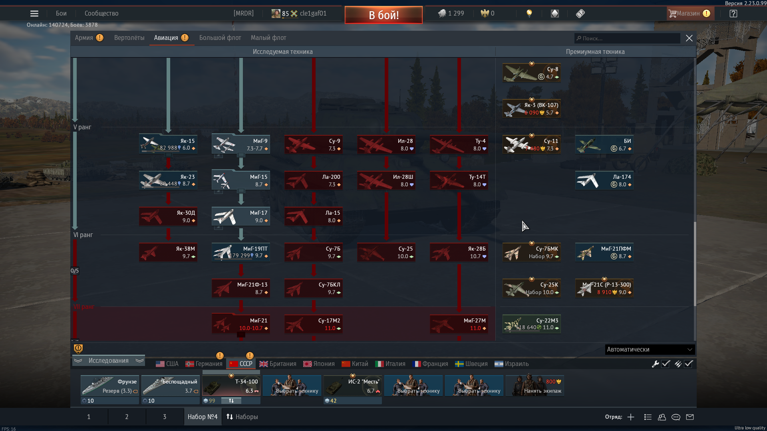Close the research tree window
This screenshot has width=767, height=431.
pos(689,38)
